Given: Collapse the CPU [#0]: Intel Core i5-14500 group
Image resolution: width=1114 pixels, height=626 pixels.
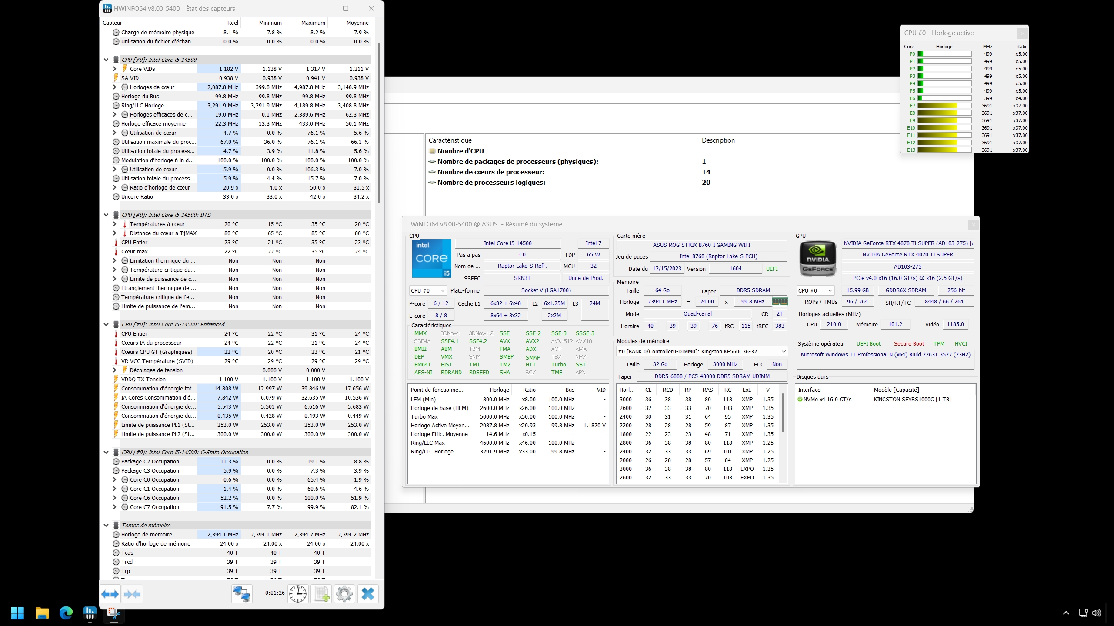Looking at the screenshot, I should [106, 60].
